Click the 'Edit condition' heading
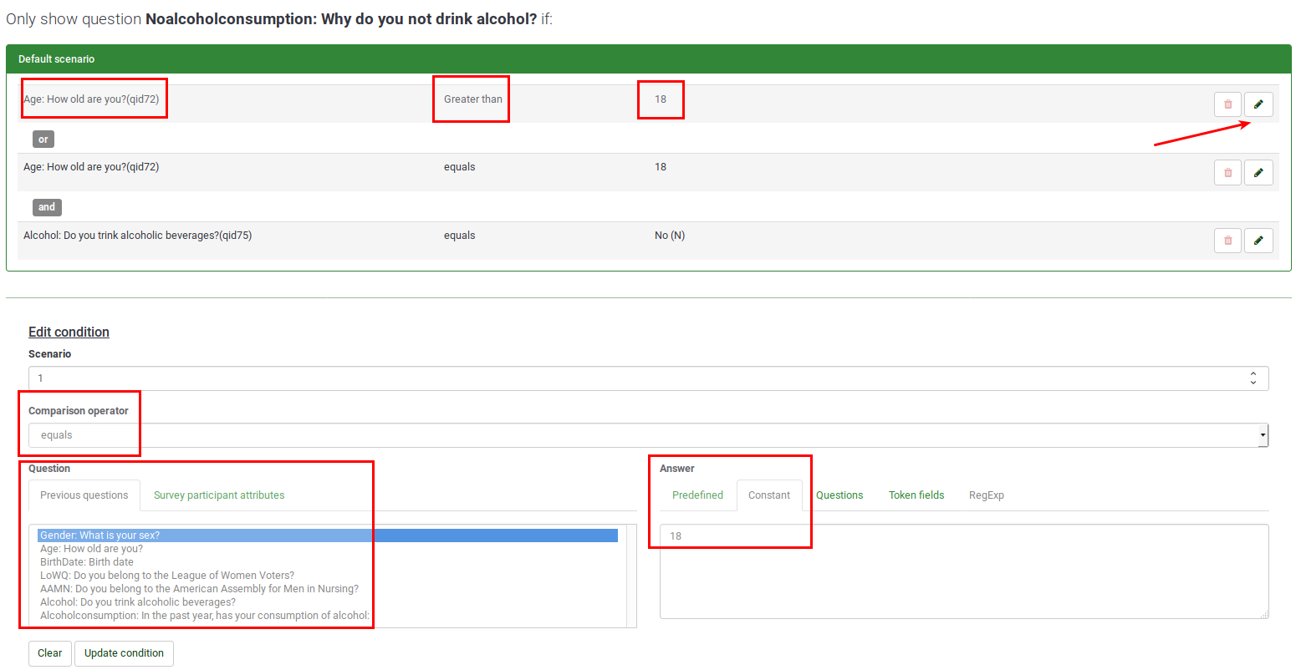The height and width of the screenshot is (670, 1296). [69, 332]
